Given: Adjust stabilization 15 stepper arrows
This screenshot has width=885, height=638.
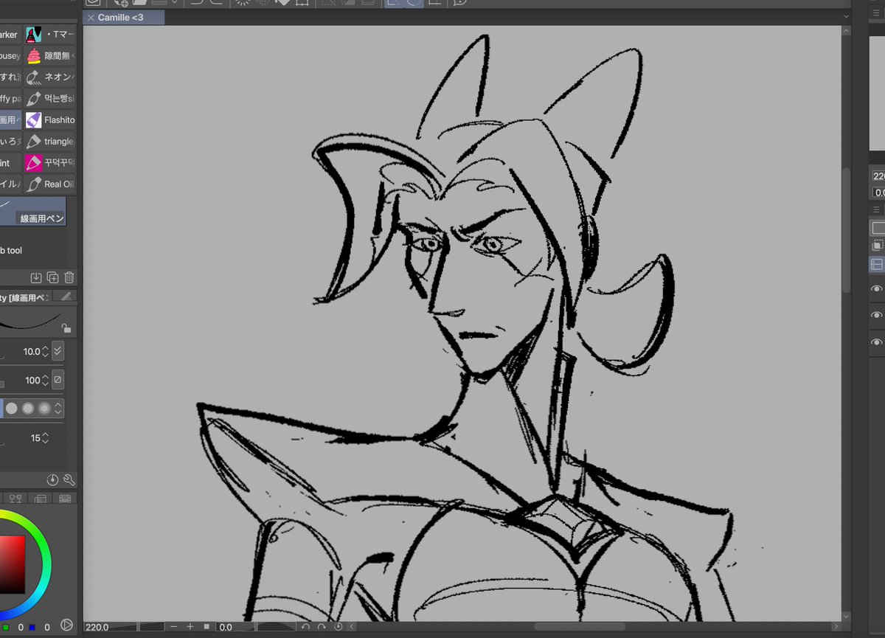Looking at the screenshot, I should [45, 438].
